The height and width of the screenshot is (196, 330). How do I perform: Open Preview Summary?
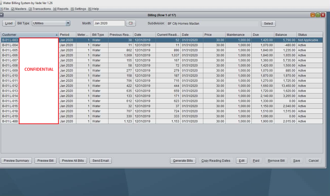(16, 161)
